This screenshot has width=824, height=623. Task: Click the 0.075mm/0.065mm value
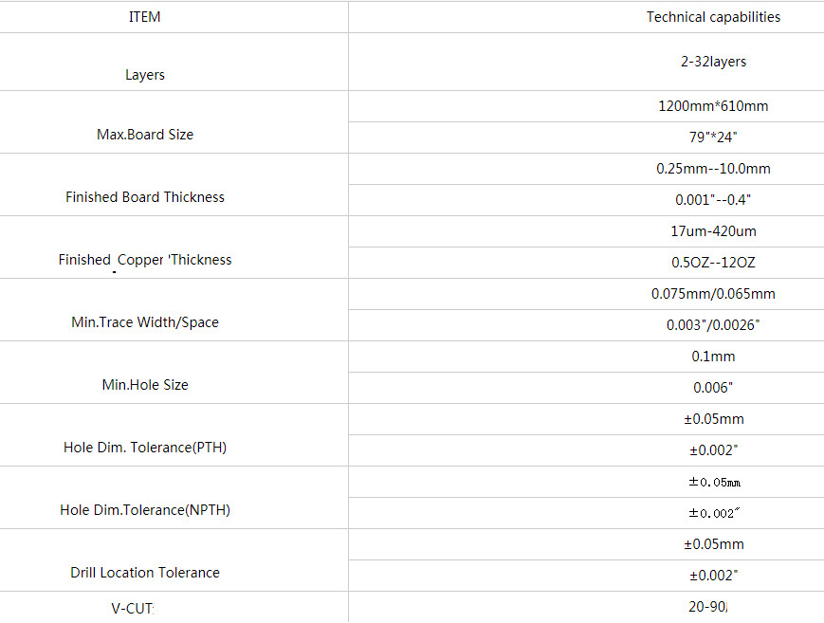713,294
